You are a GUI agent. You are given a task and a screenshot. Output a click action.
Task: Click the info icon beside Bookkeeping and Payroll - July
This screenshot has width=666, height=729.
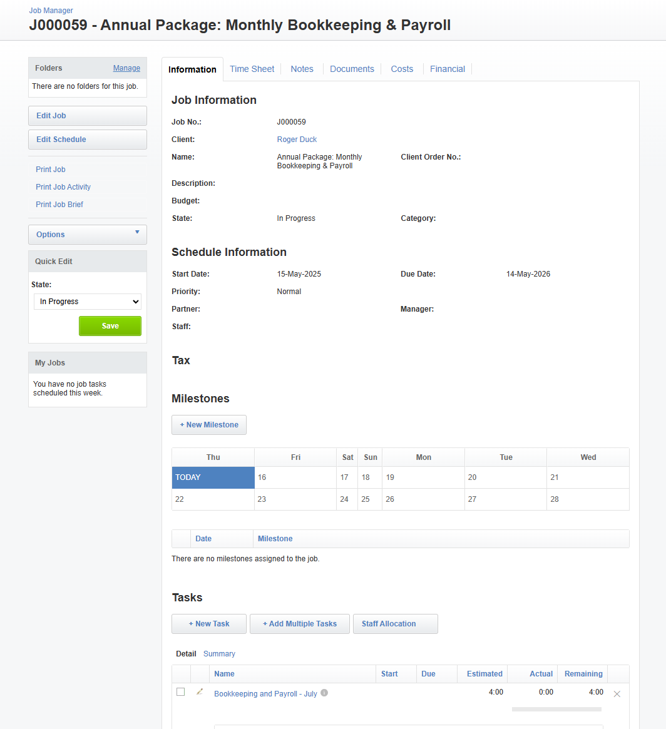pos(324,693)
